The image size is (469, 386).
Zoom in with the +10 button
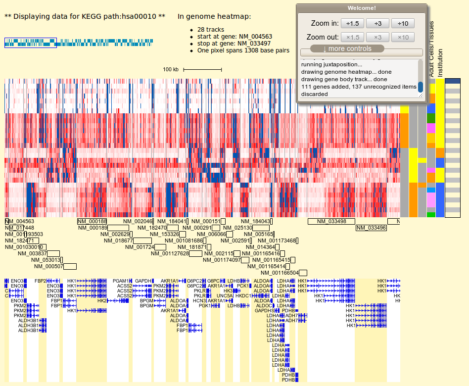coord(402,23)
